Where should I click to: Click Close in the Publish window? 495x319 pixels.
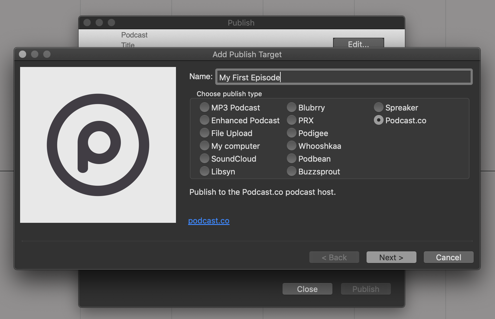point(307,289)
